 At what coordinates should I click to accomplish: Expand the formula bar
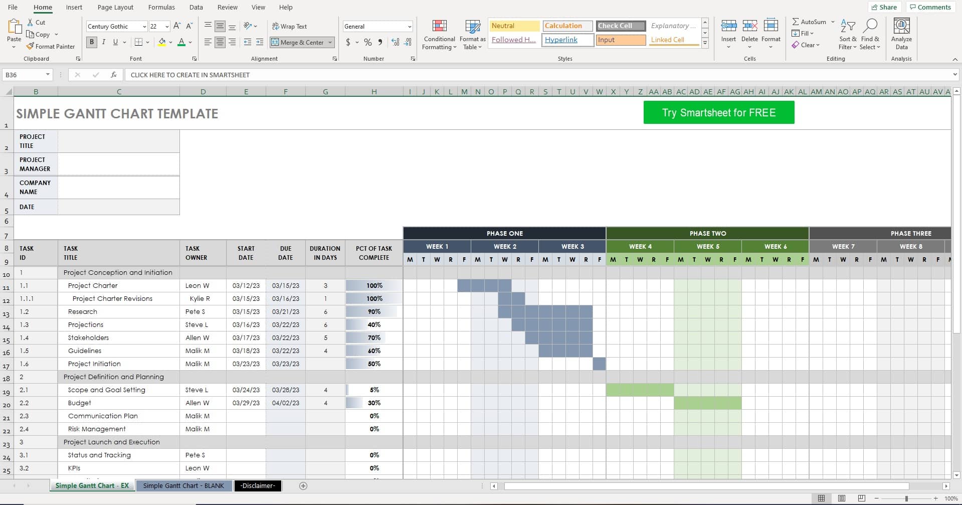[x=954, y=75]
